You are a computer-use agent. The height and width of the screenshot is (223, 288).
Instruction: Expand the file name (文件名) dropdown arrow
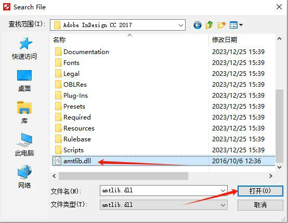point(223,190)
